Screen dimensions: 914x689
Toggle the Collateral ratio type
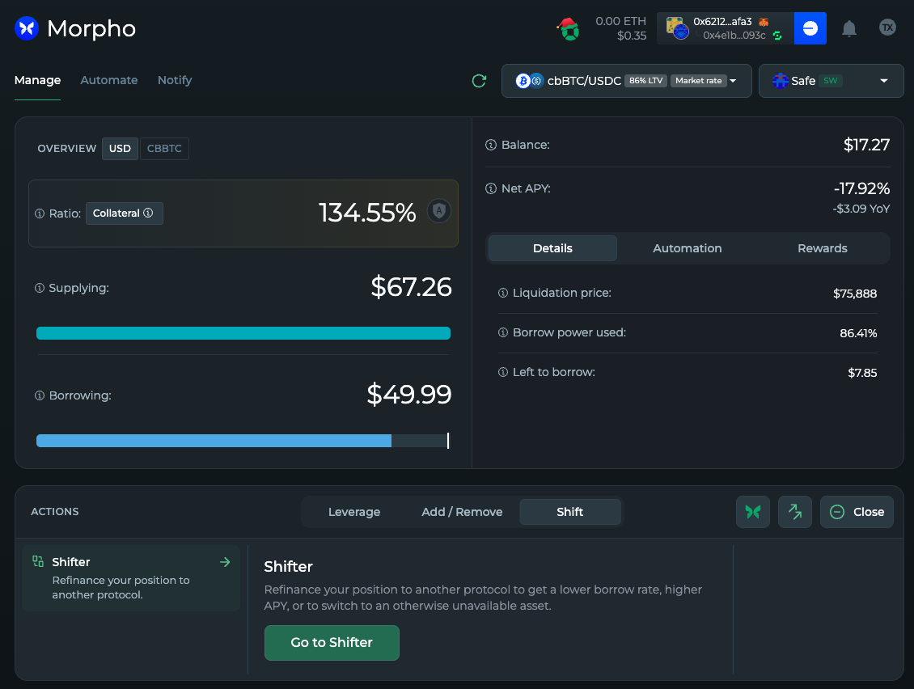point(125,213)
